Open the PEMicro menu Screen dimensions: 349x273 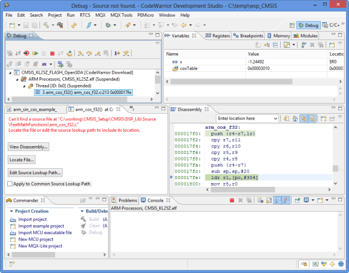(145, 15)
